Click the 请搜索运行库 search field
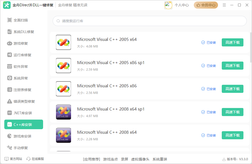This screenshot has width=252, height=164. [x=149, y=21]
